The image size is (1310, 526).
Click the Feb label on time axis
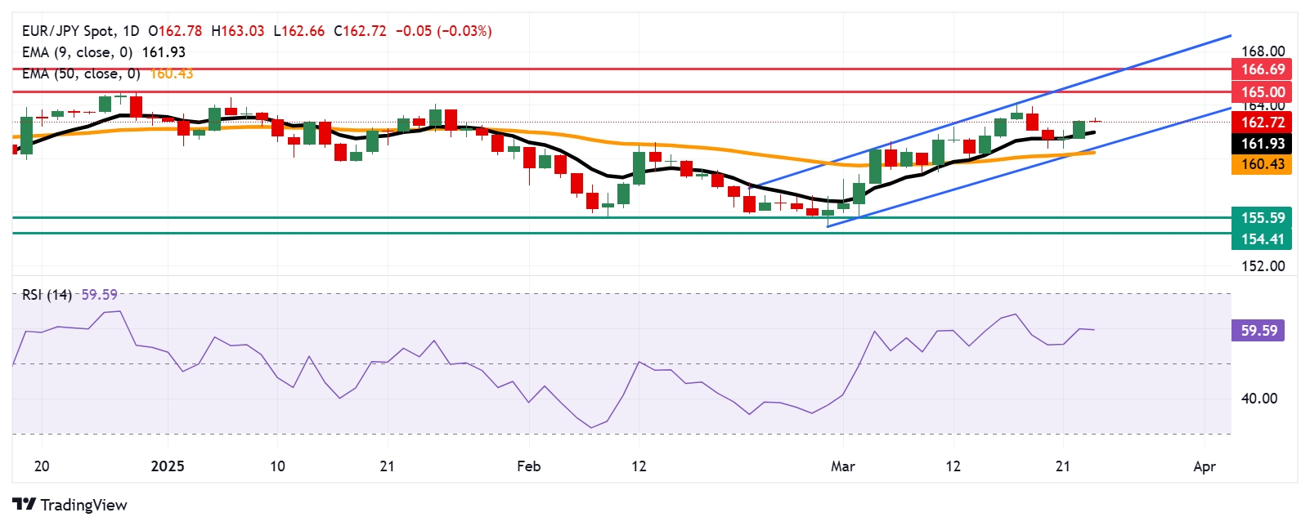click(529, 466)
